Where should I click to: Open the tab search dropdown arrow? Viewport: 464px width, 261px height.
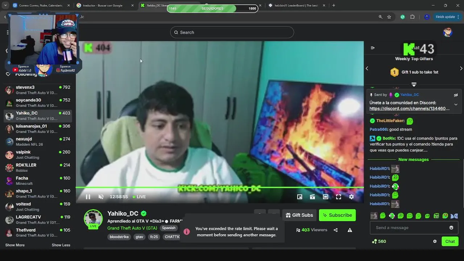pos(5,5)
